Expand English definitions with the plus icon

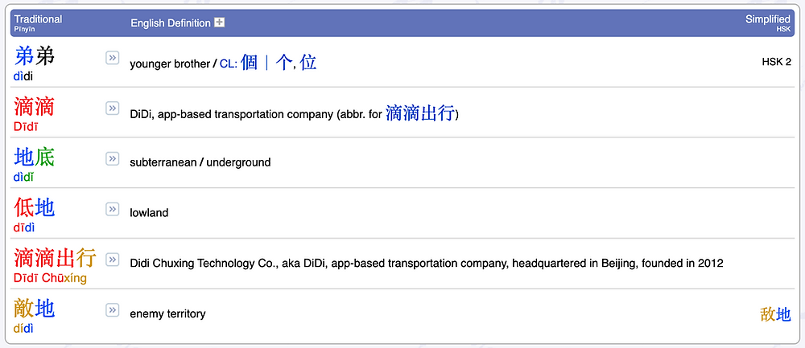[x=220, y=23]
